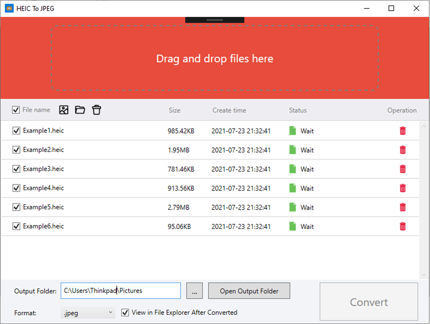
Task: Remove Example3.heic using red trash icon
Action: tap(403, 169)
